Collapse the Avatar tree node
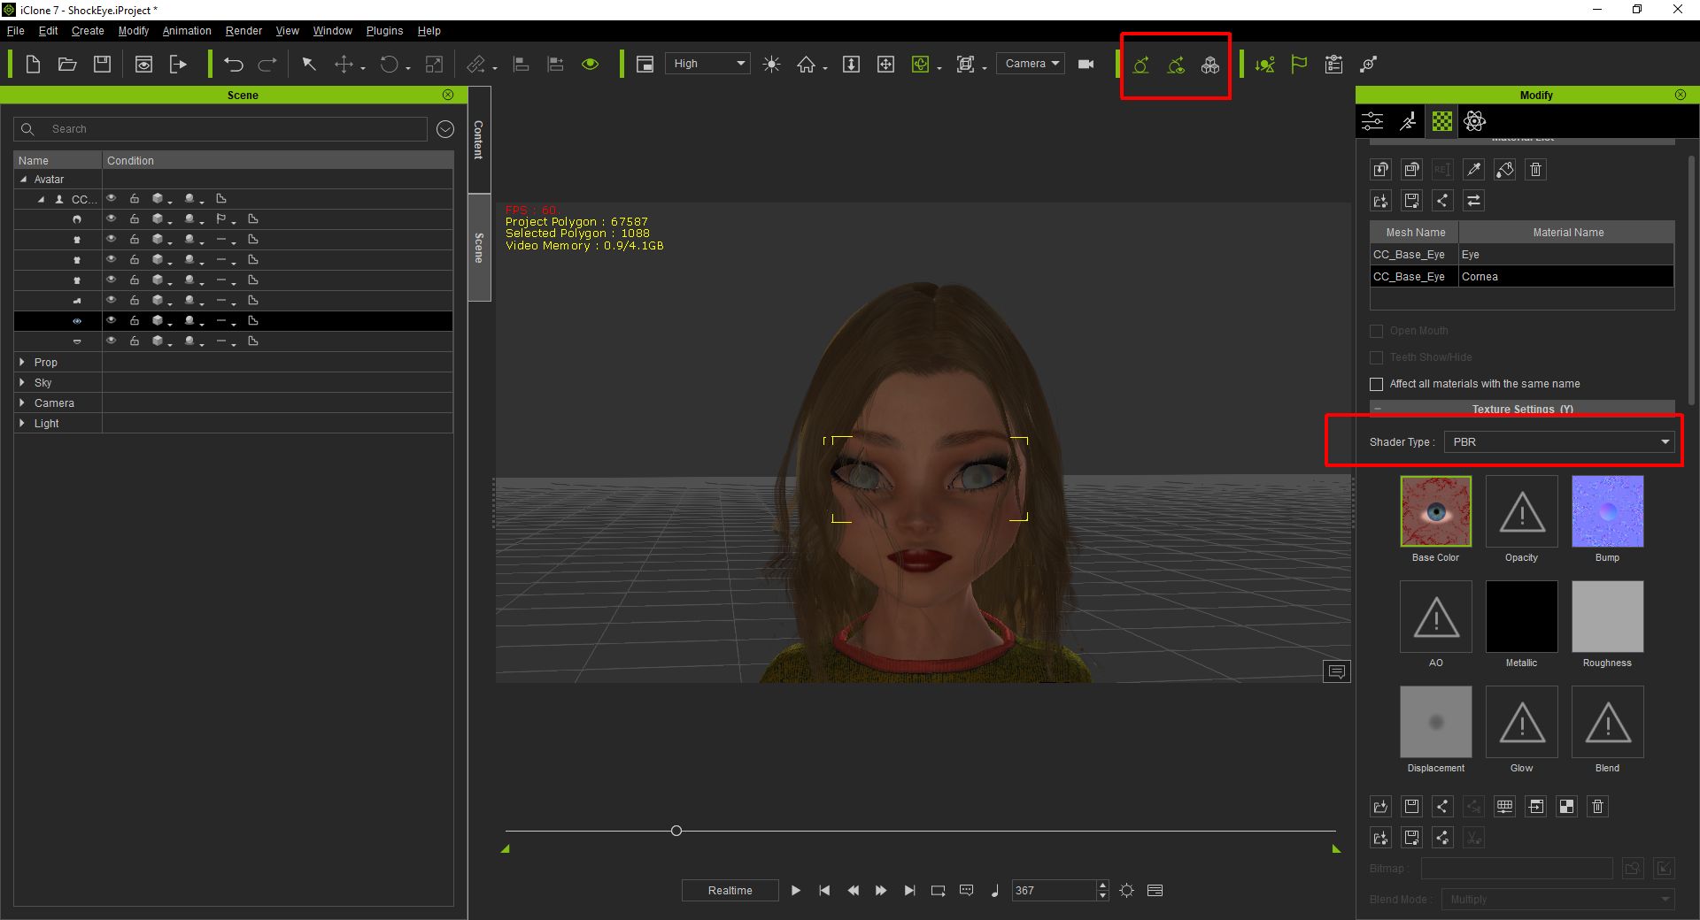Image resolution: width=1700 pixels, height=920 pixels. point(23,179)
